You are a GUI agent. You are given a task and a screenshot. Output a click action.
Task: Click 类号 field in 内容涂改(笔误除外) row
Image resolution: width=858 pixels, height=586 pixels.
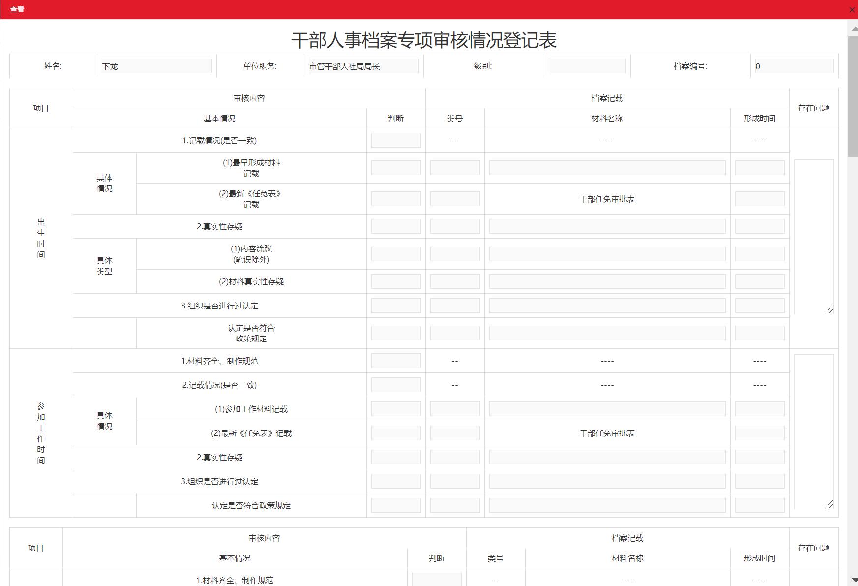(x=455, y=254)
